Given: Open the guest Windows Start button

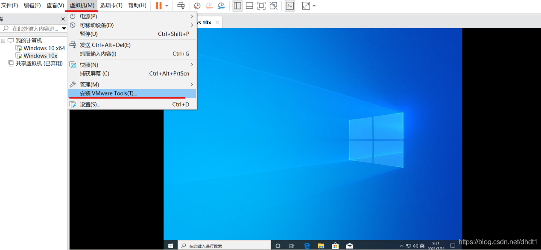Looking at the screenshot, I should point(170,246).
